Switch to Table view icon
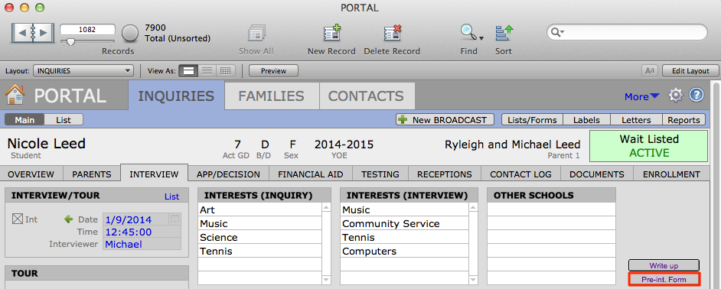Viewport: 721px width, 289px height. 226,71
